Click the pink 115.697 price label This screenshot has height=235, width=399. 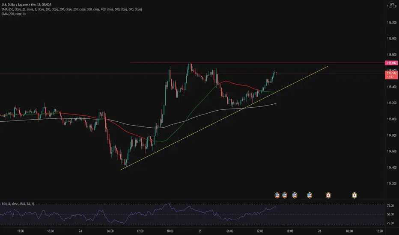point(392,63)
